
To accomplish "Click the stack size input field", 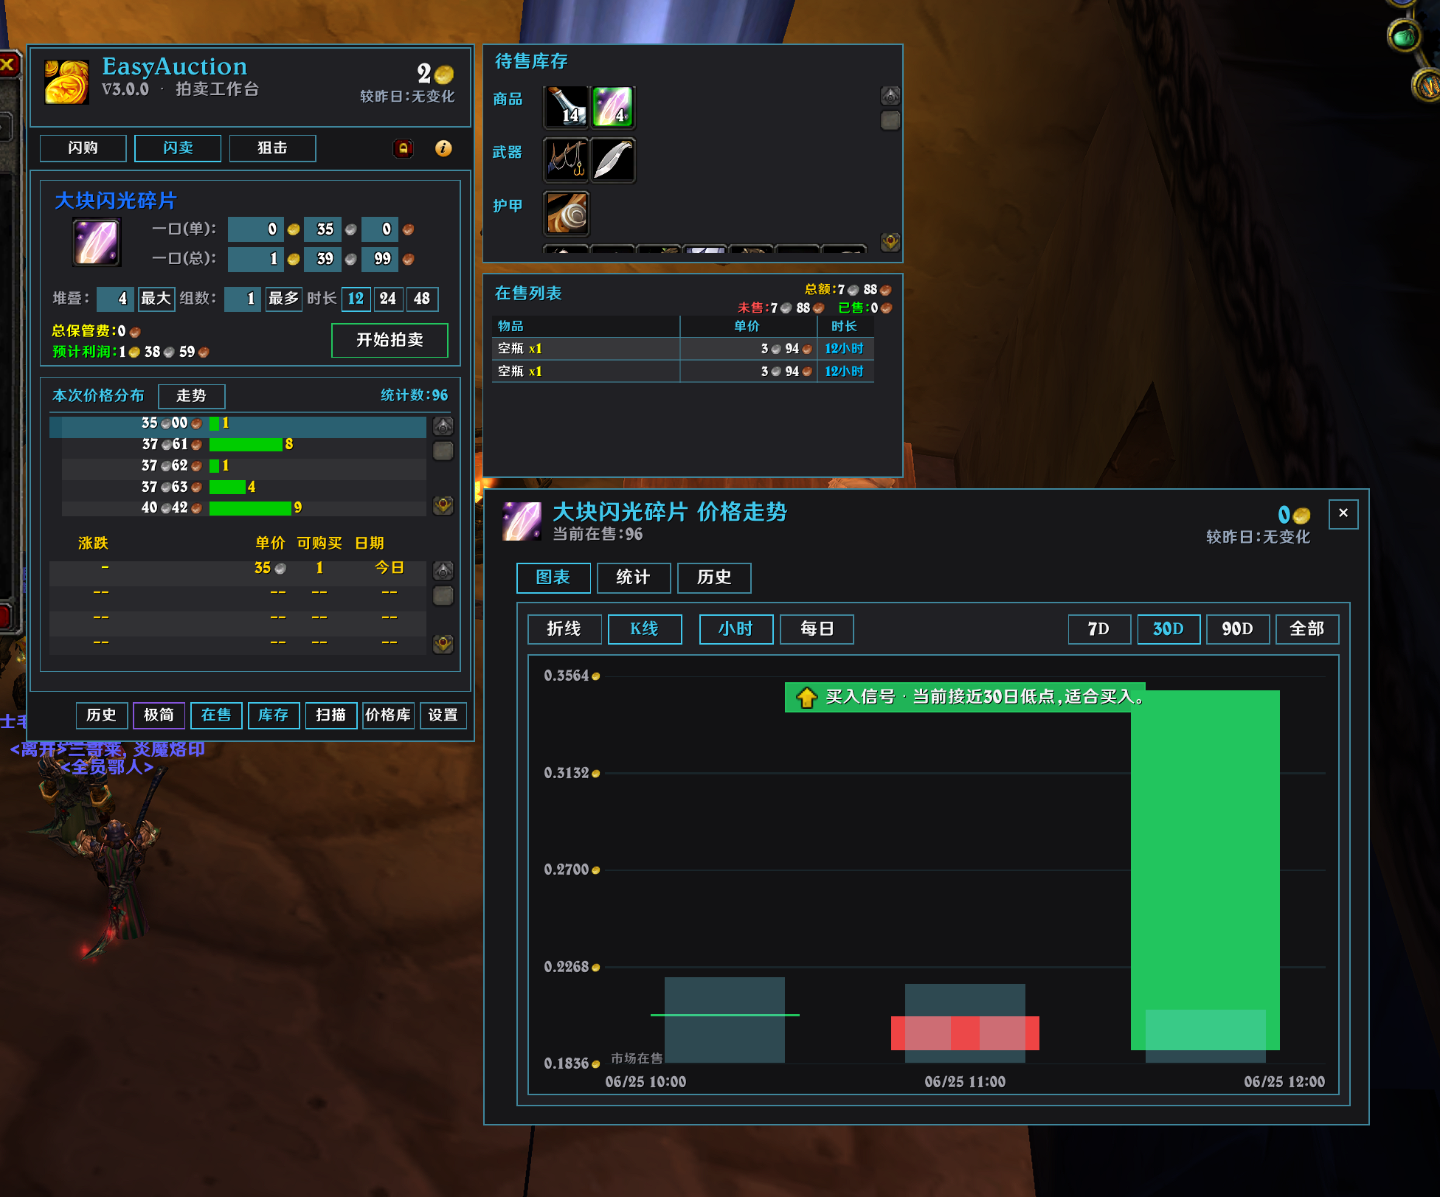I will pyautogui.click(x=115, y=299).
